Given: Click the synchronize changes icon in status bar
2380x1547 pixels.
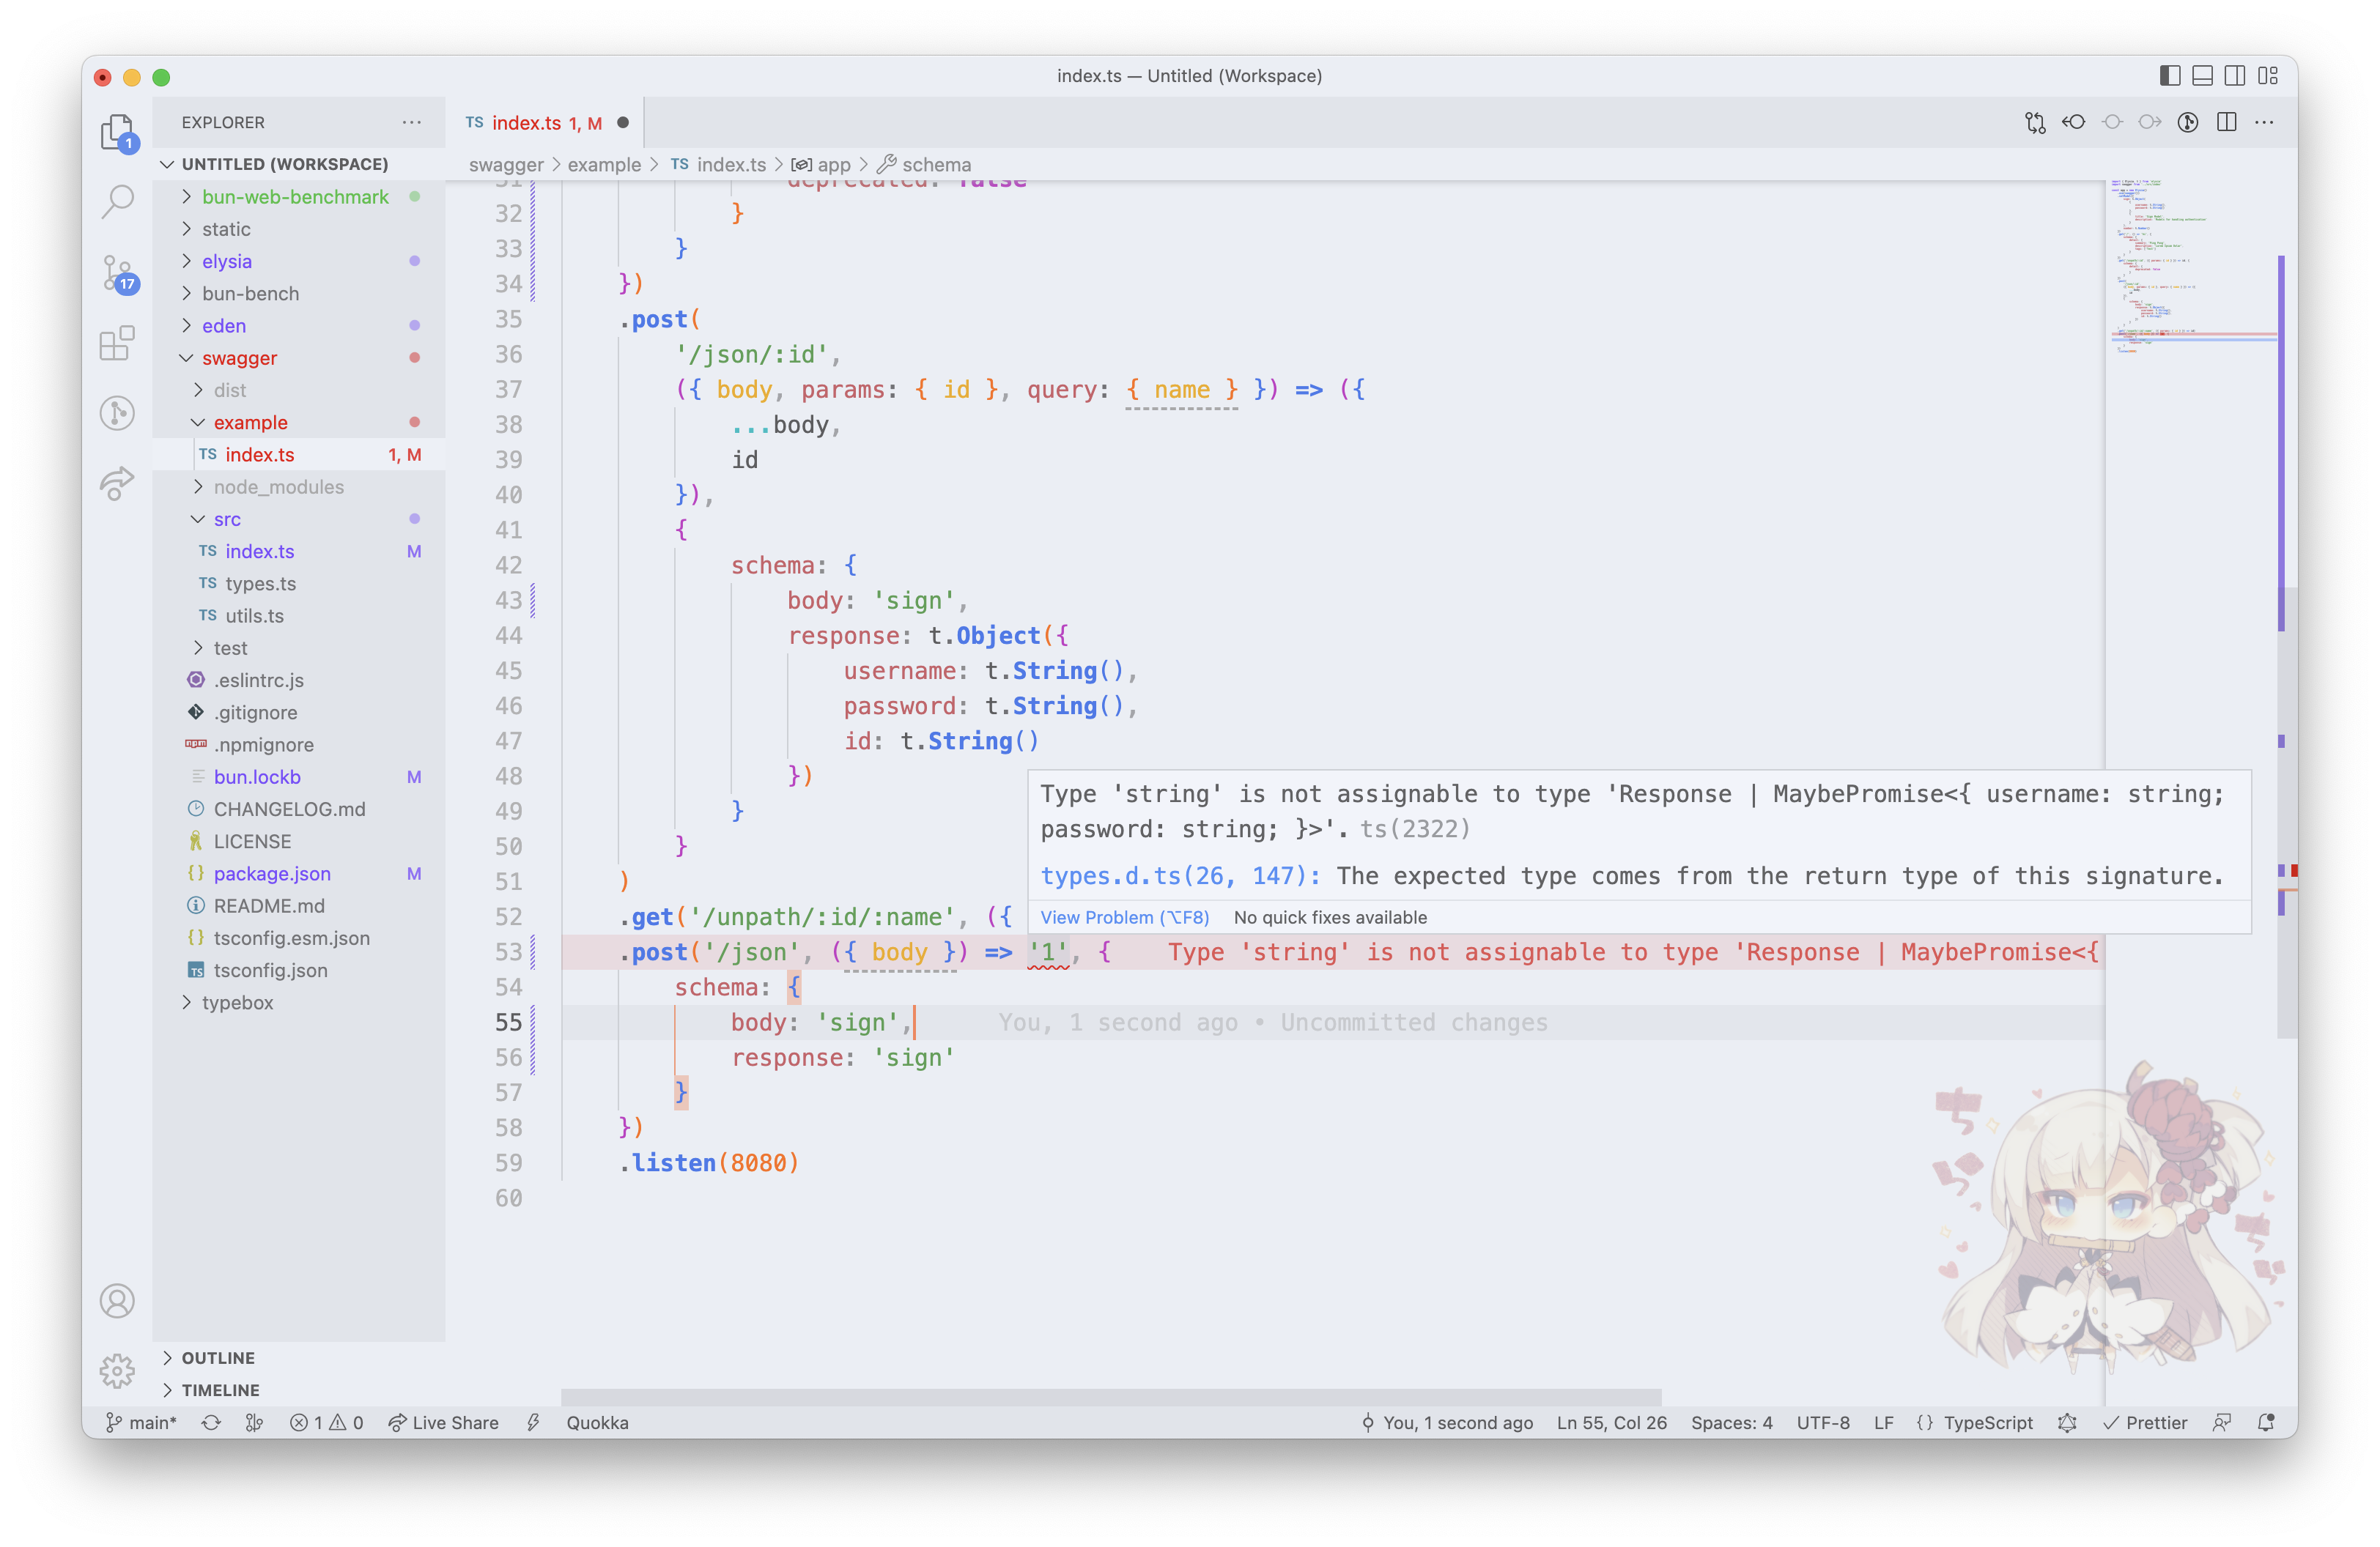Looking at the screenshot, I should [211, 1422].
